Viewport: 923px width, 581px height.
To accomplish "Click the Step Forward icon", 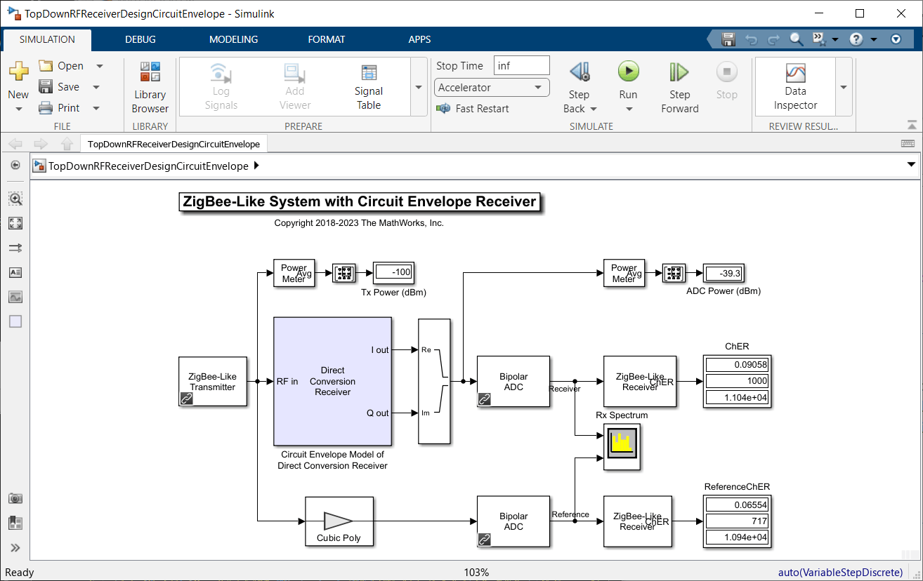I will [679, 72].
